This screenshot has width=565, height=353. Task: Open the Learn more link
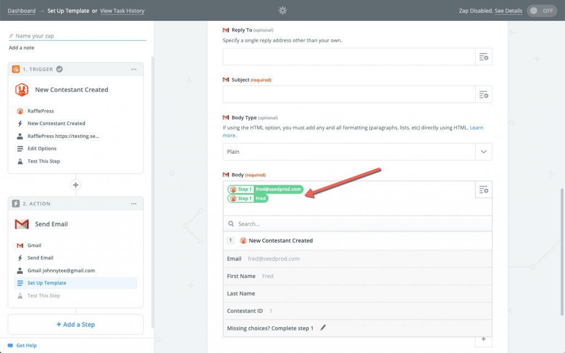[476, 127]
